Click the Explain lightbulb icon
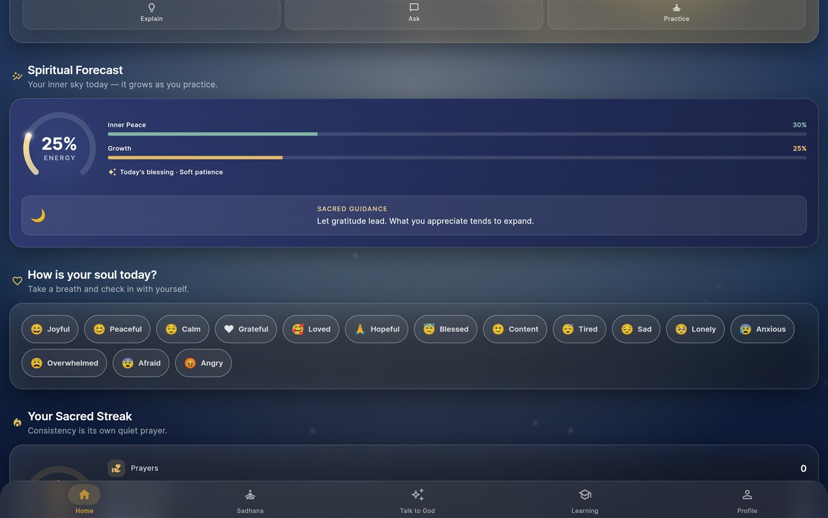Viewport: 828px width, 518px height. [x=151, y=8]
